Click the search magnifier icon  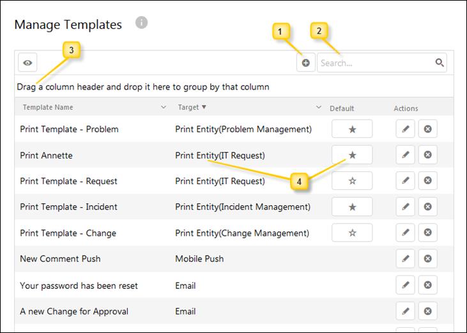tap(439, 63)
